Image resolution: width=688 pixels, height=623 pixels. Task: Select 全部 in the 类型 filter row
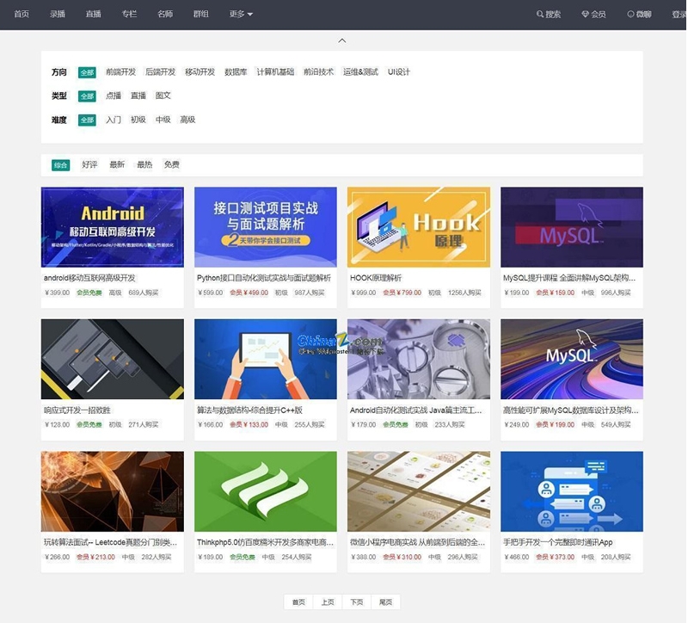87,96
